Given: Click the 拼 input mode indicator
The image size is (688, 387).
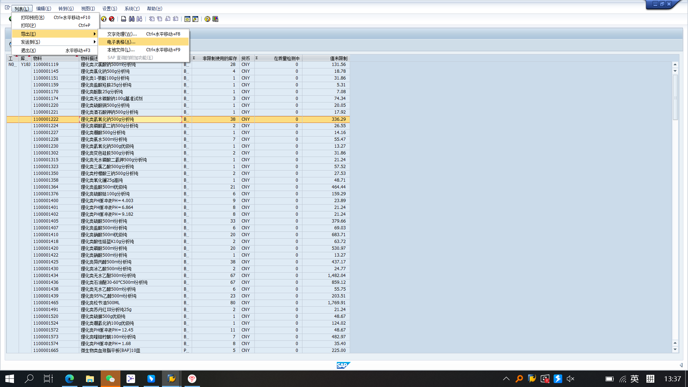Looking at the screenshot, I should [x=650, y=379].
